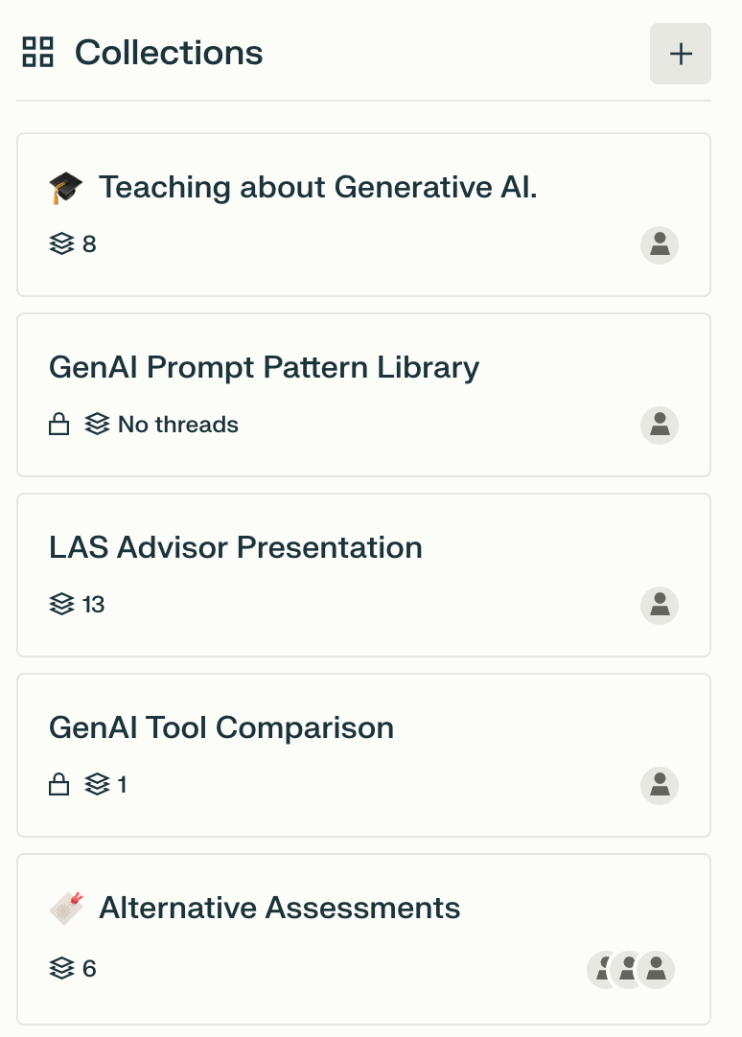Open the GenAI Tool Comparison collection
742x1037 pixels.
[x=221, y=727]
